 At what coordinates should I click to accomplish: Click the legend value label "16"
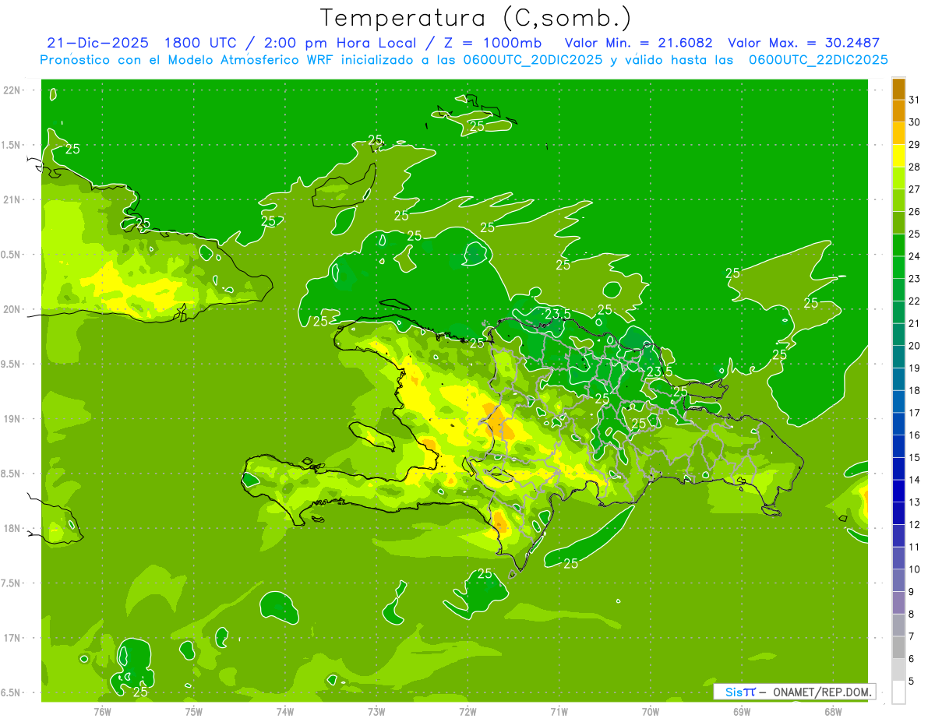coord(914,435)
